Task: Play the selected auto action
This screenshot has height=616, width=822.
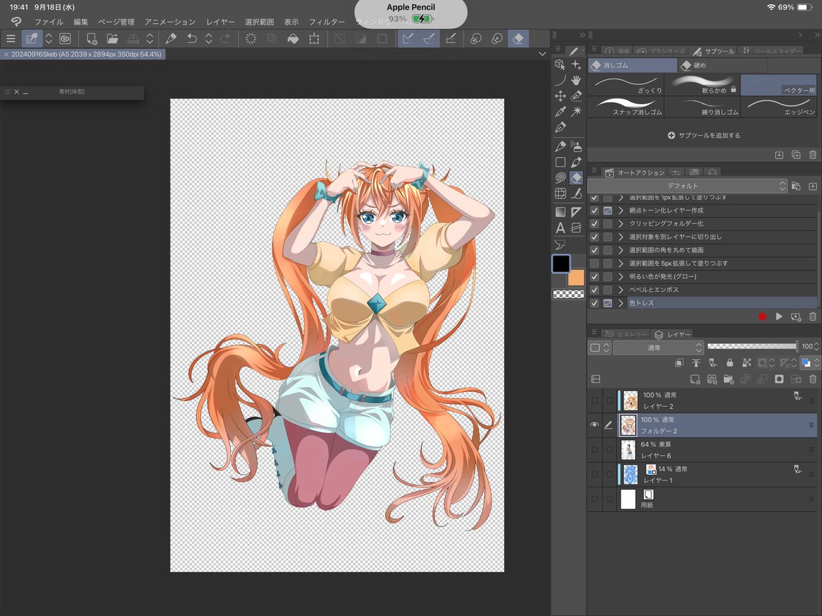Action: point(779,317)
